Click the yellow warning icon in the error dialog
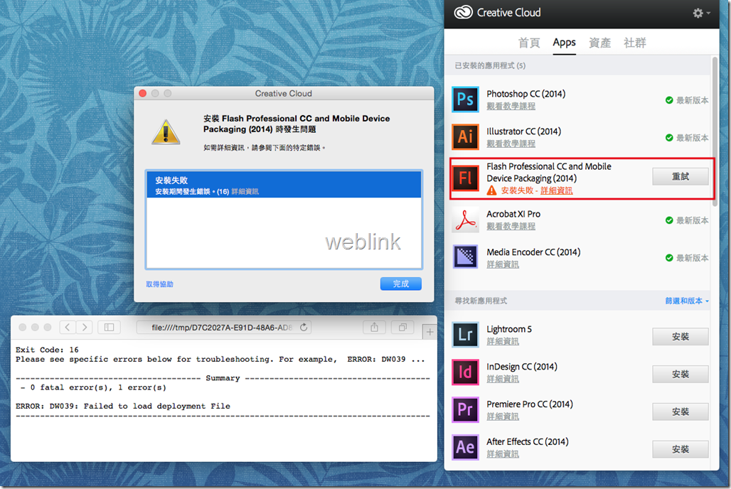 [166, 132]
